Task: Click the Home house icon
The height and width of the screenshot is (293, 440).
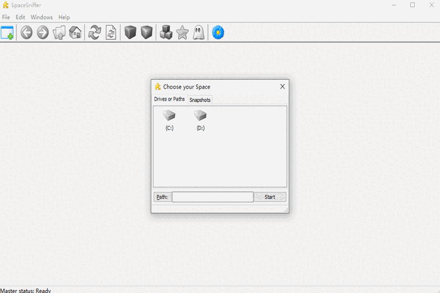Action: 75,32
